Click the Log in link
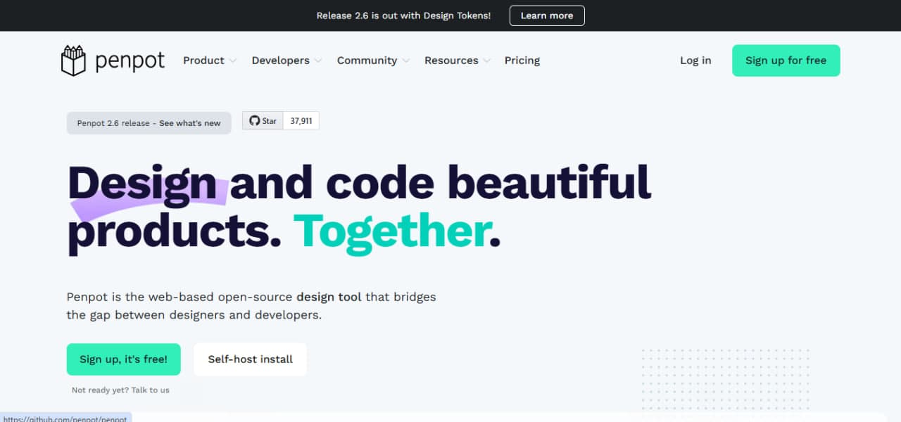Screen dimensions: 901x422 click(x=695, y=60)
